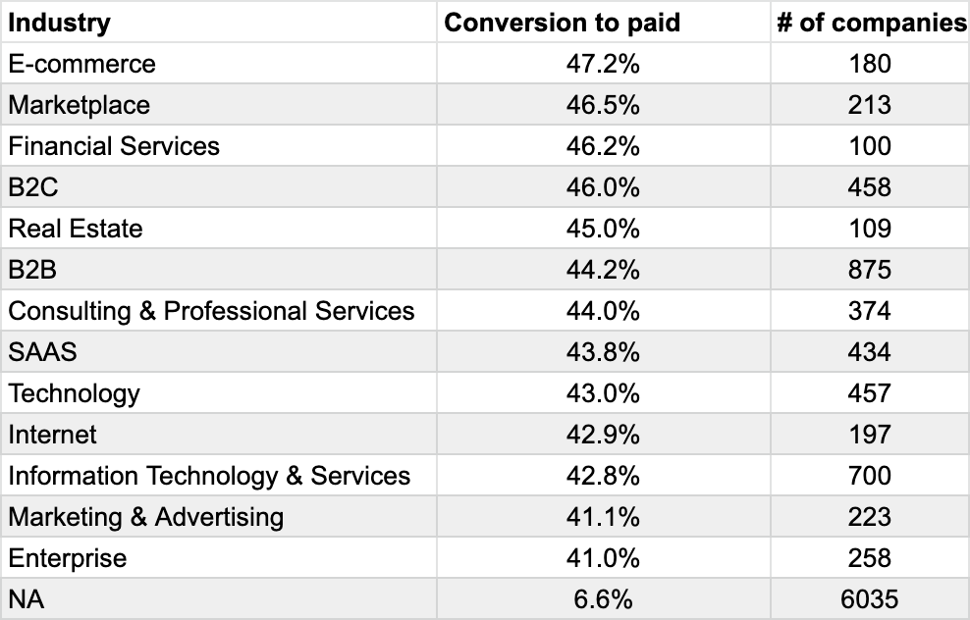970x620 pixels.
Task: Select the 47.2% conversion cell
Action: pyautogui.click(x=603, y=64)
